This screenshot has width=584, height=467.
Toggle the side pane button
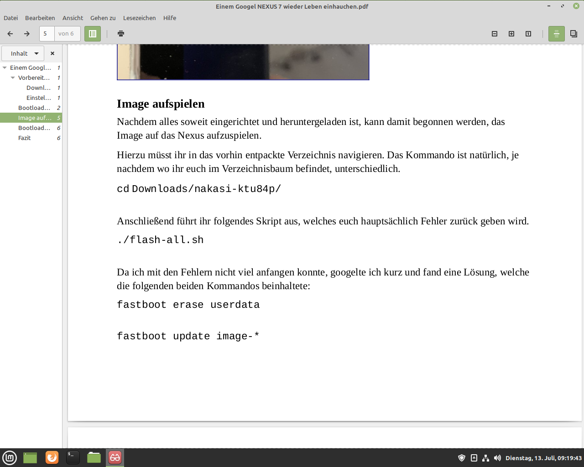(93, 34)
